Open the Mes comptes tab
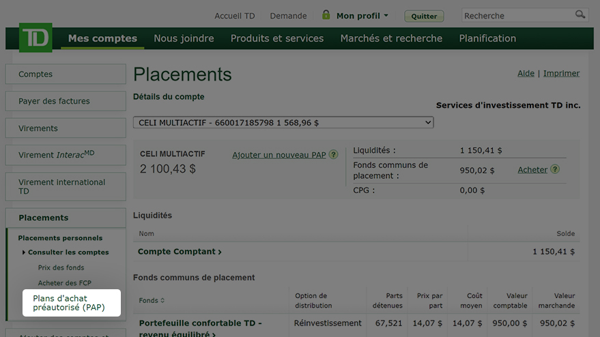Image resolution: width=600 pixels, height=337 pixels. [102, 38]
